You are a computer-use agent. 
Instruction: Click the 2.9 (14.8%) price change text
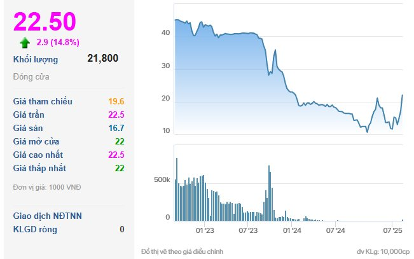[x=57, y=42]
